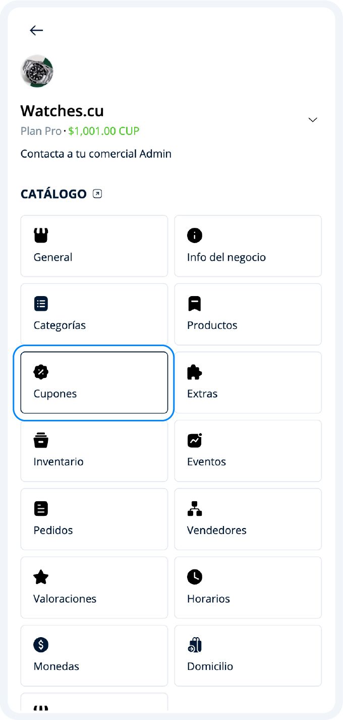Click the Valoraciones star icon
The image size is (343, 720).
[x=40, y=577]
